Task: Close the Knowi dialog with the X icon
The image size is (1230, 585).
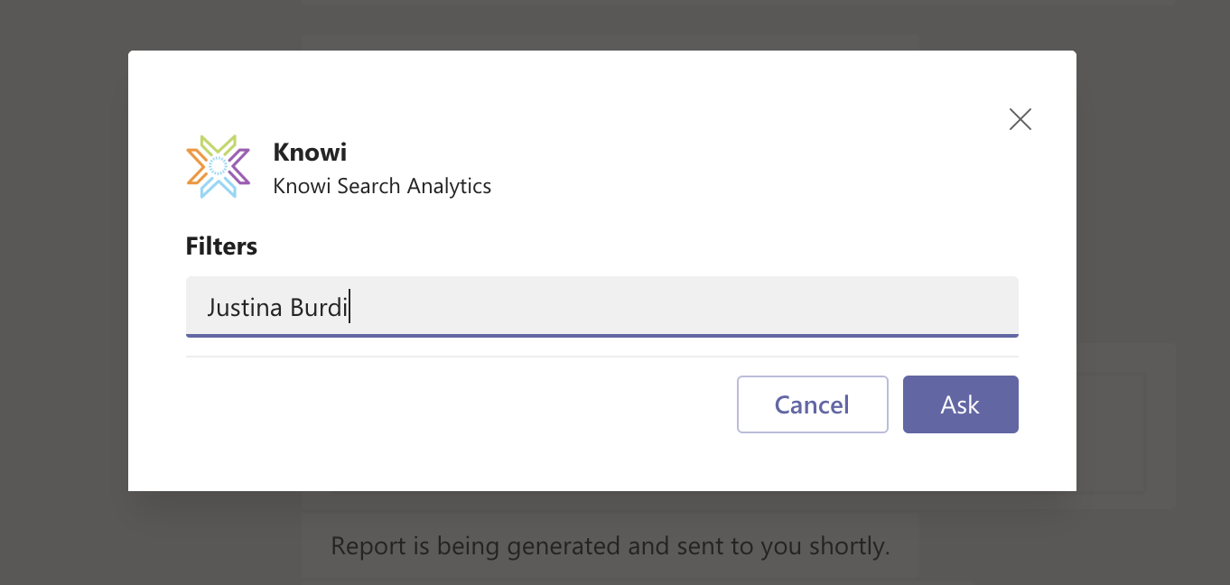Action: click(1020, 119)
